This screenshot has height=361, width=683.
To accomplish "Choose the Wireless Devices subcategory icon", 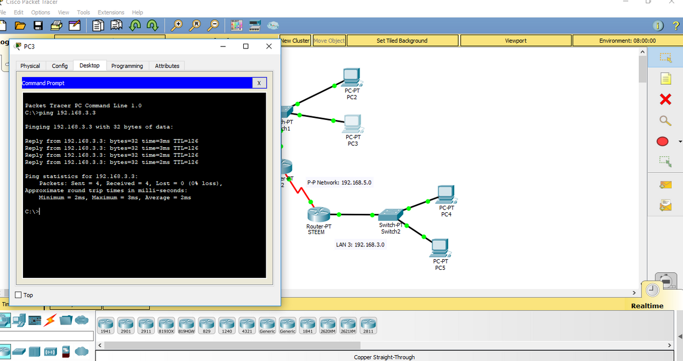I will tap(50, 351).
